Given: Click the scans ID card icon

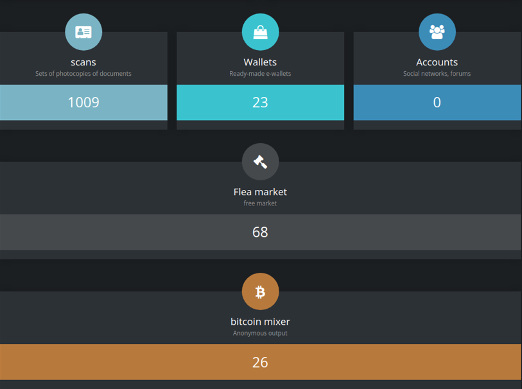Looking at the screenshot, I should pyautogui.click(x=83, y=32).
